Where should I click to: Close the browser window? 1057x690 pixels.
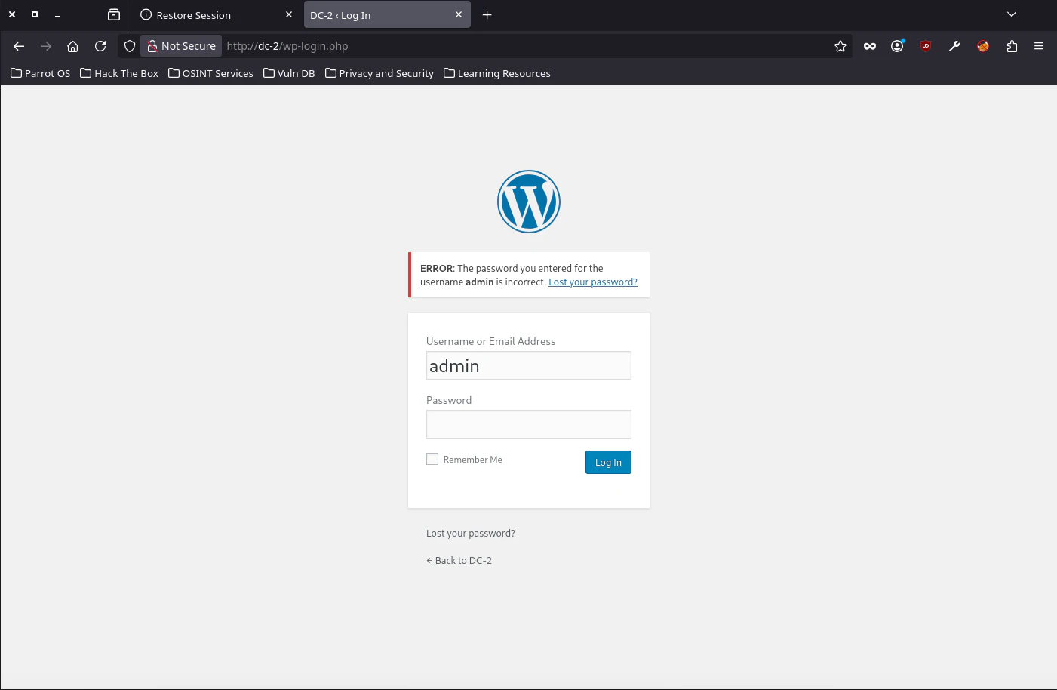tap(12, 14)
